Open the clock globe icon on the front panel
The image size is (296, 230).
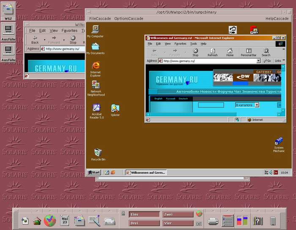tap(50, 220)
